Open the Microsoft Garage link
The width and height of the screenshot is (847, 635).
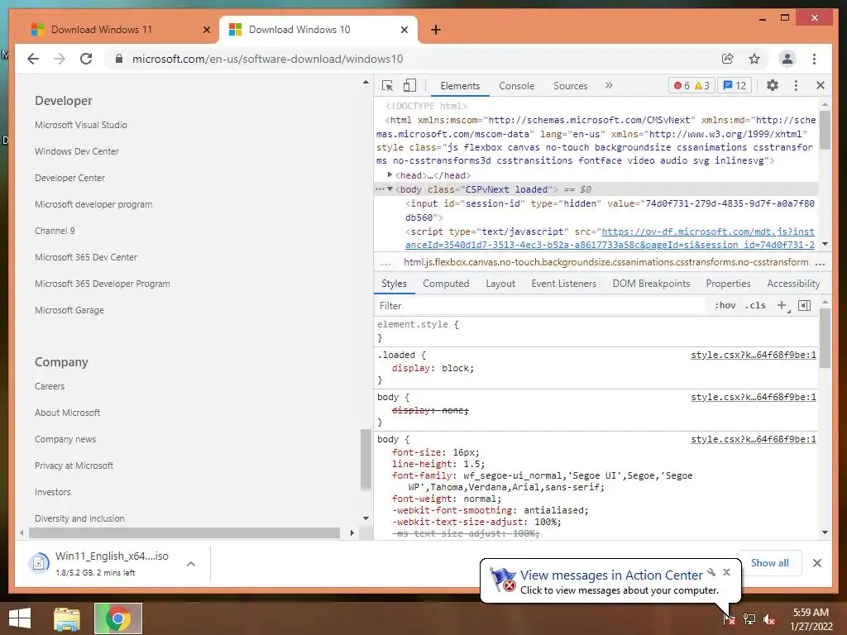(69, 310)
